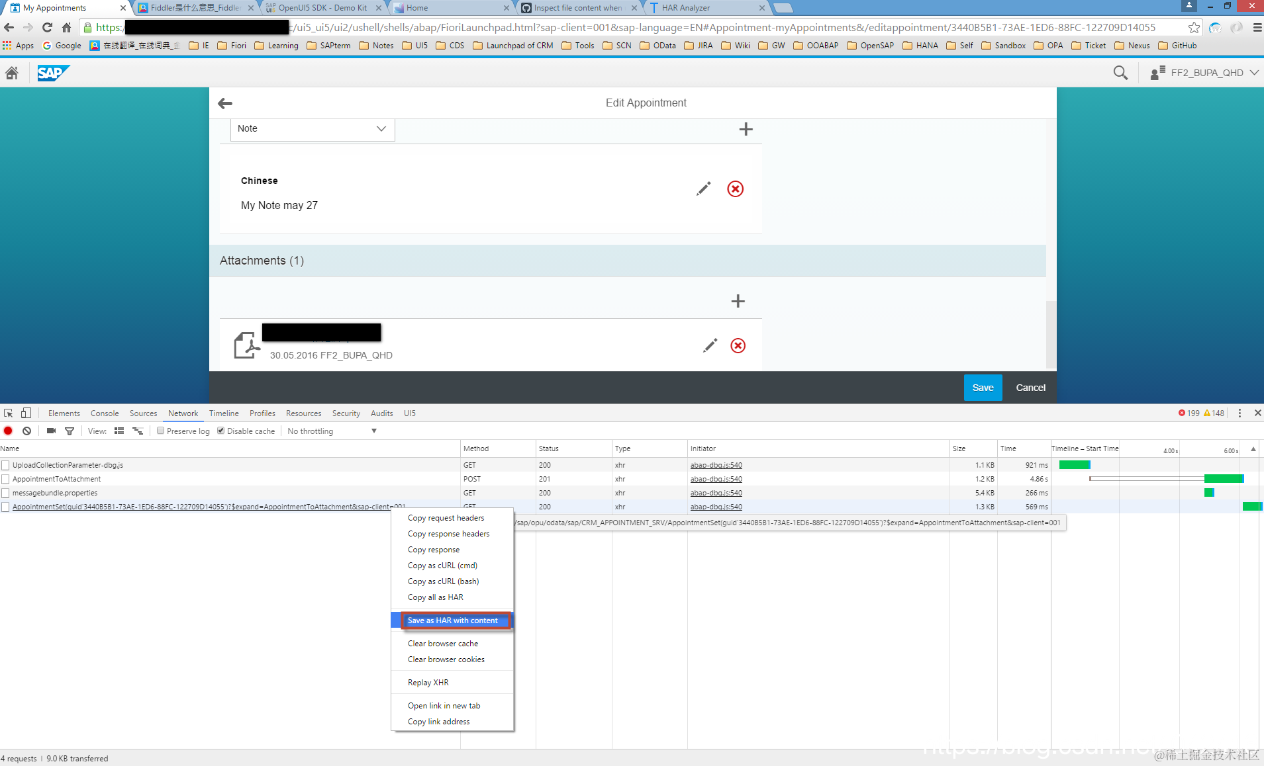Tick the checkbox for the AppointmentSet request
The height and width of the screenshot is (766, 1264).
tap(5, 507)
